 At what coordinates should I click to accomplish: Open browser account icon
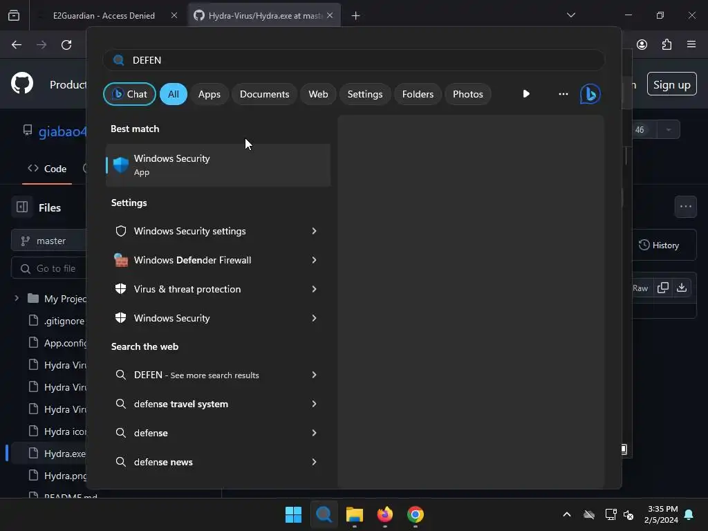tap(642, 44)
